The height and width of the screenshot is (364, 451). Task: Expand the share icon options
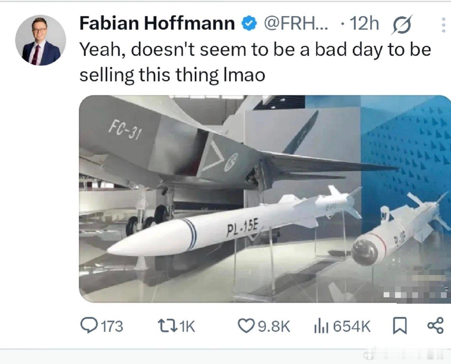(x=436, y=326)
